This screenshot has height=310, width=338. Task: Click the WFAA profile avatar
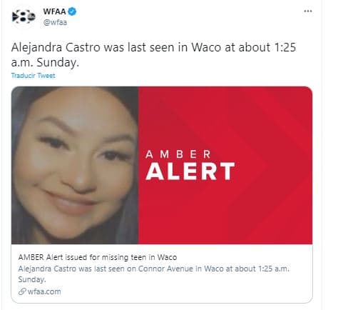(24, 16)
